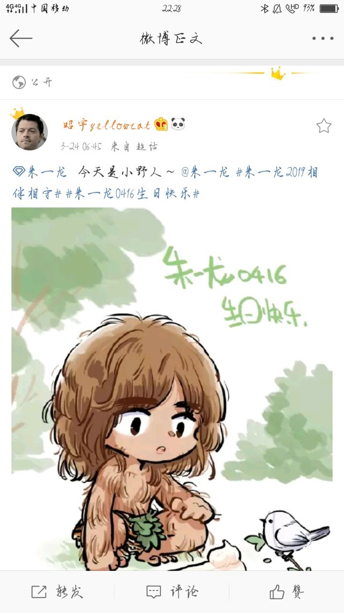Open the #朱一龙2019相伴相守# hashtag
344x613 pixels.
pos(165,183)
